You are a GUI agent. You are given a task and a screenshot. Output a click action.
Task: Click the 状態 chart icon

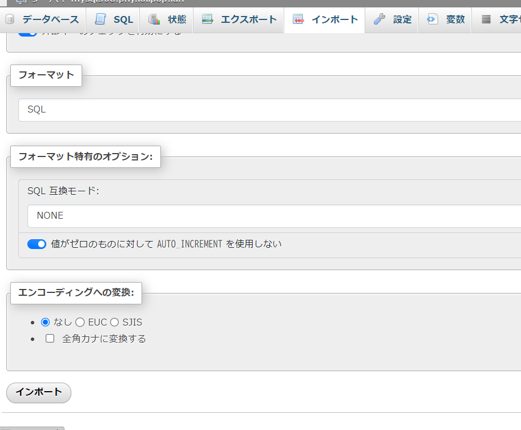point(154,20)
